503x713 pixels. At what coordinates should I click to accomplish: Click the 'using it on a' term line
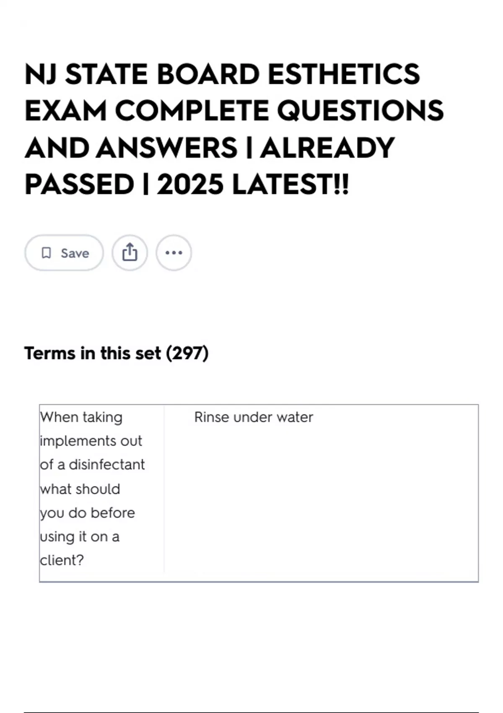tap(80, 536)
